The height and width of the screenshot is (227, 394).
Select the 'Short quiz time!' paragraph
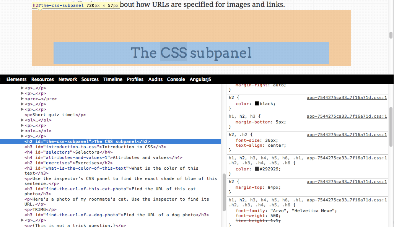click(55, 115)
